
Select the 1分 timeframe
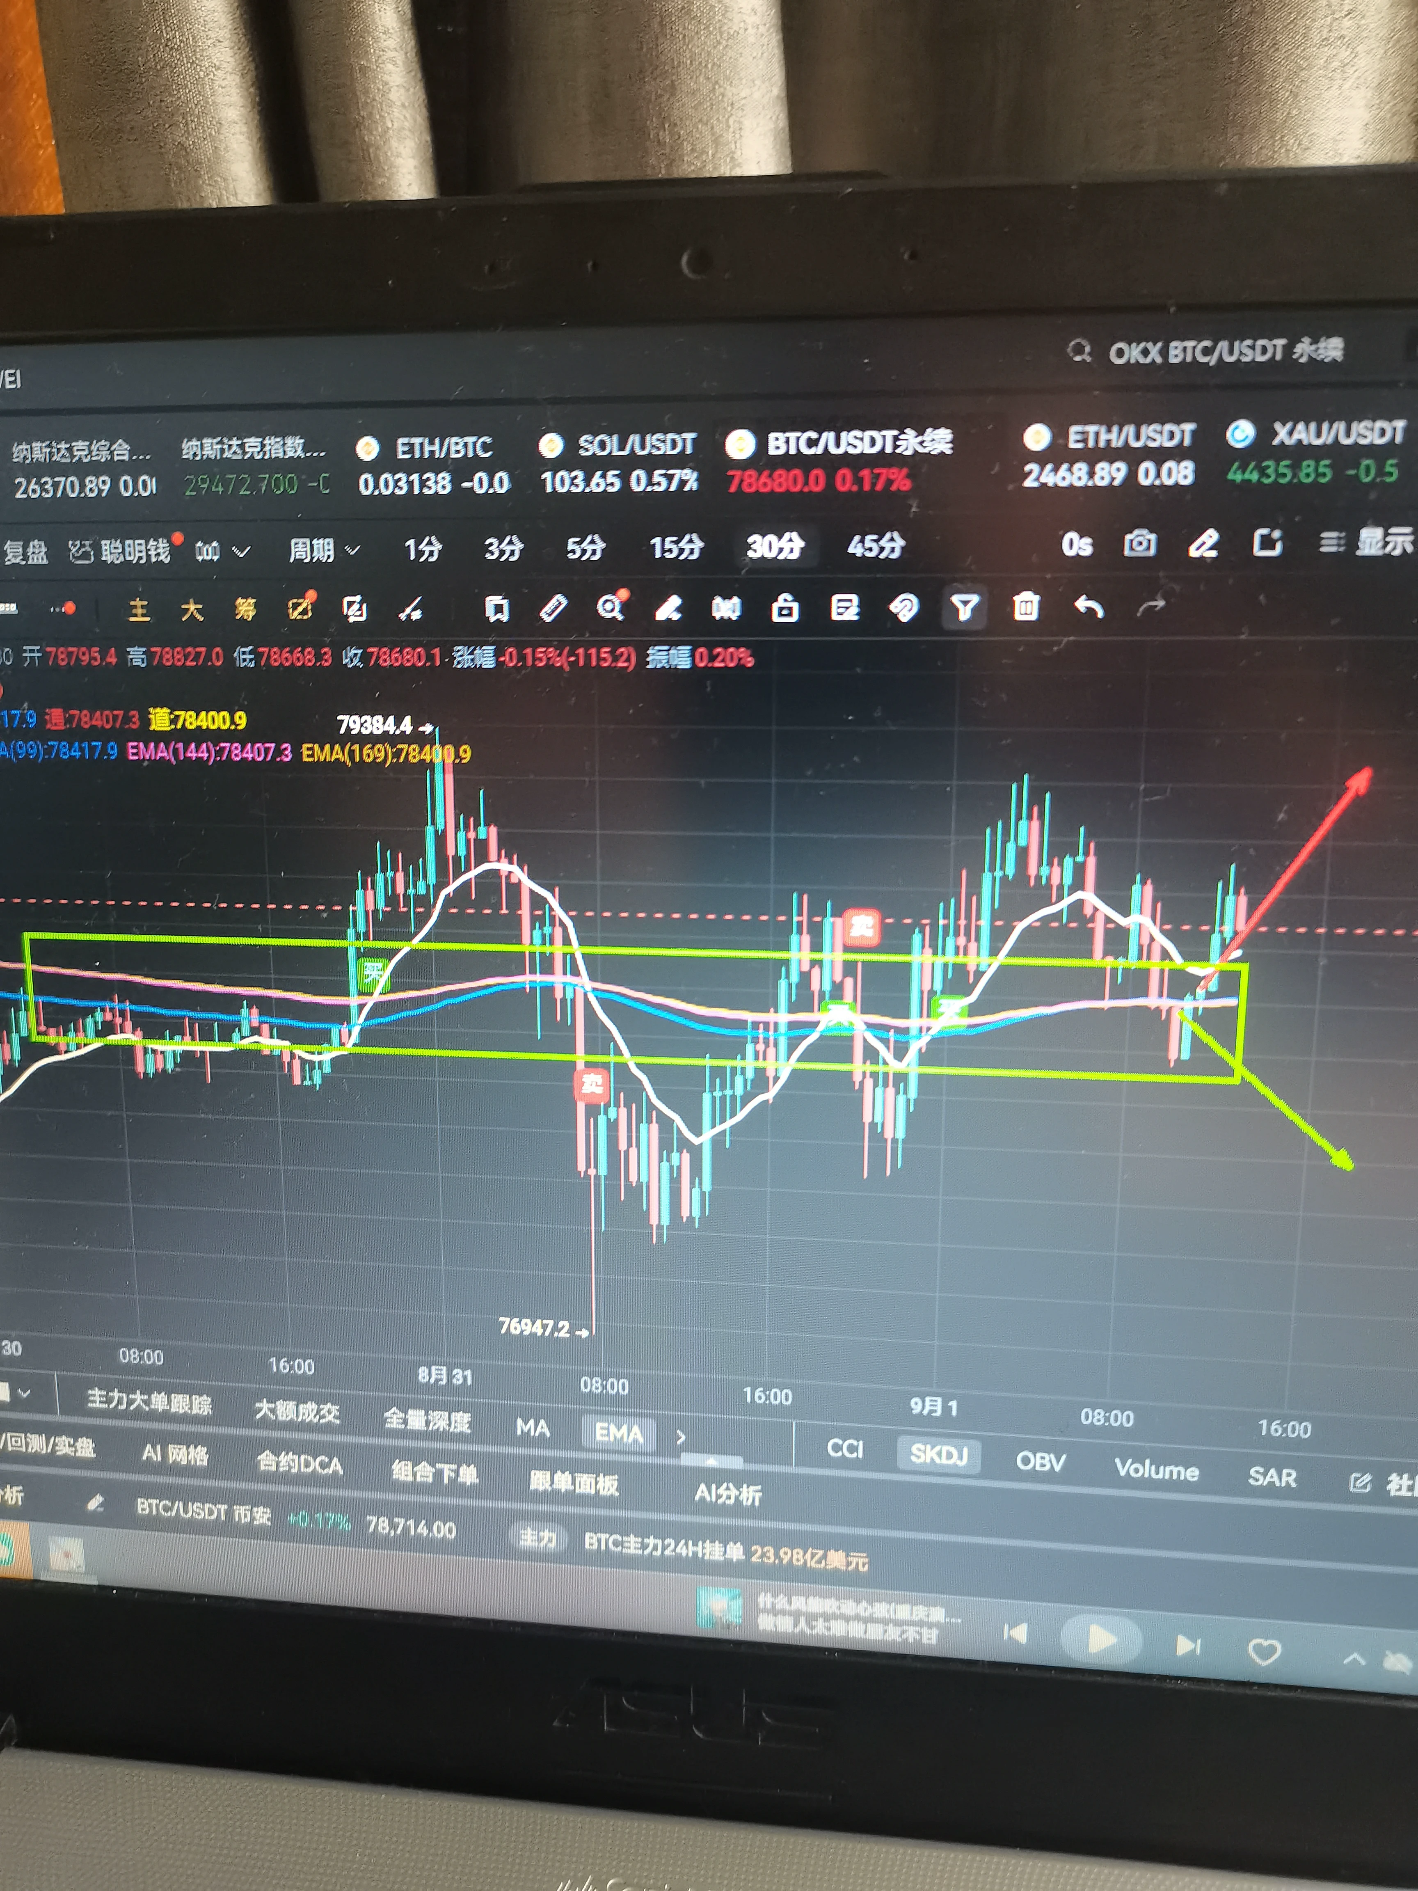coord(422,549)
